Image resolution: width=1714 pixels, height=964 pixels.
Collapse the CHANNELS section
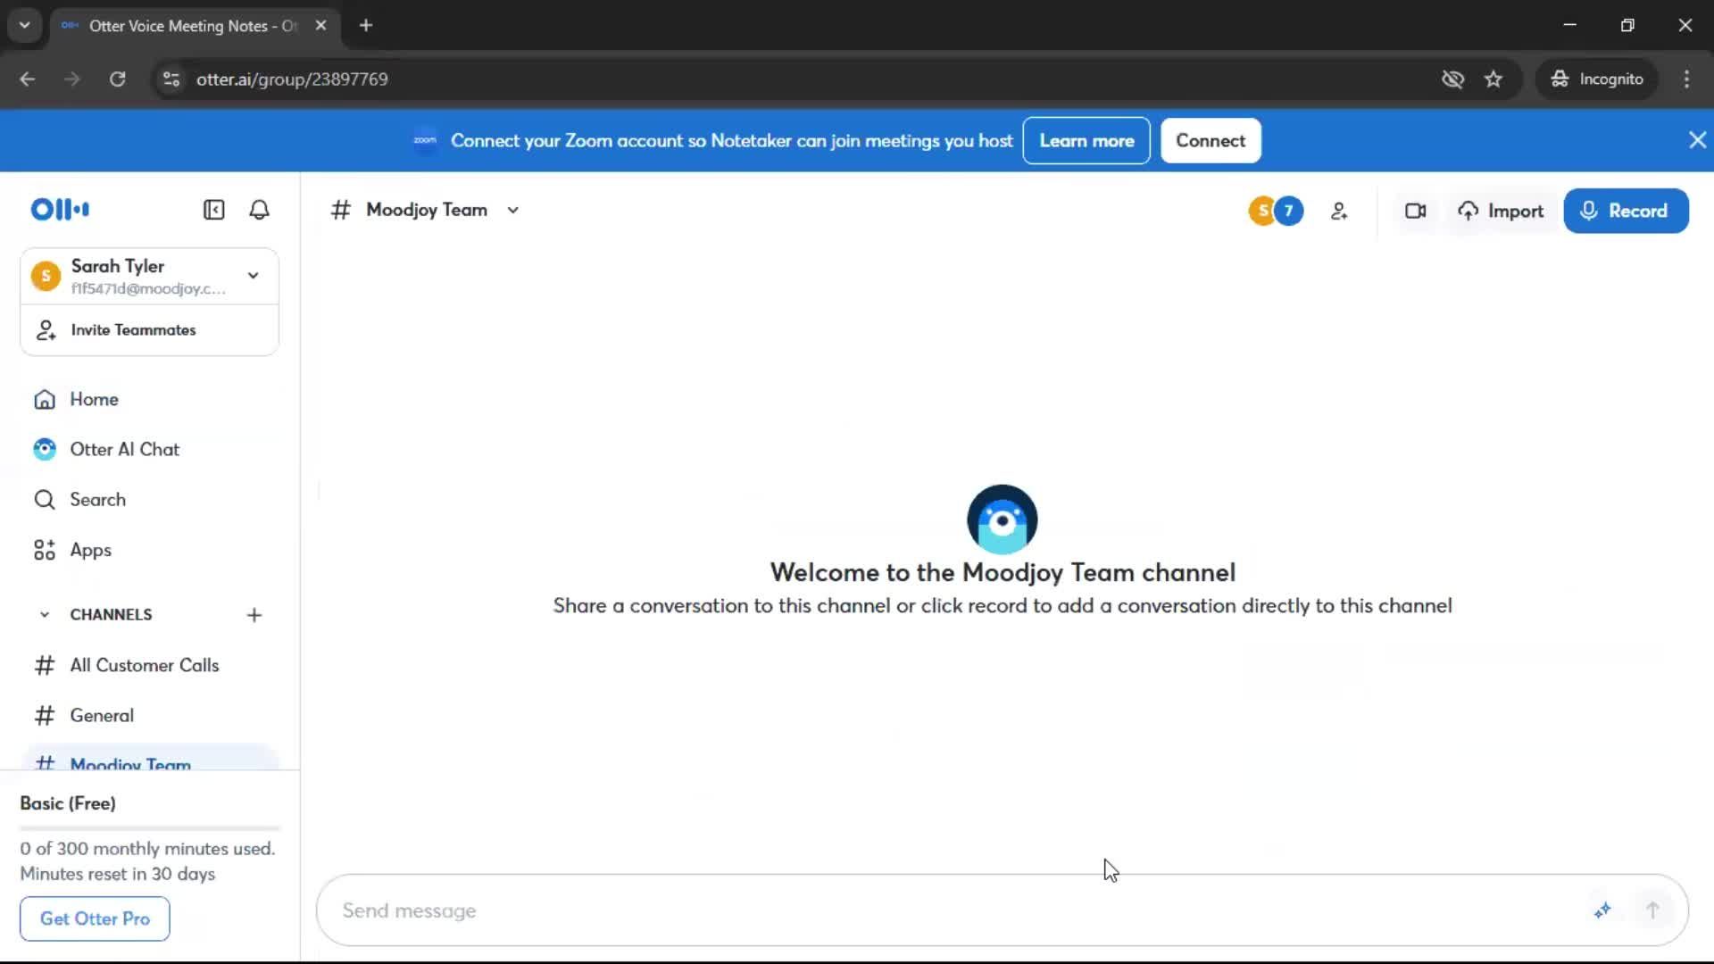click(45, 615)
